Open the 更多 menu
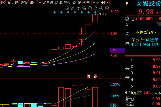The image size is (161, 107). pos(96,3)
